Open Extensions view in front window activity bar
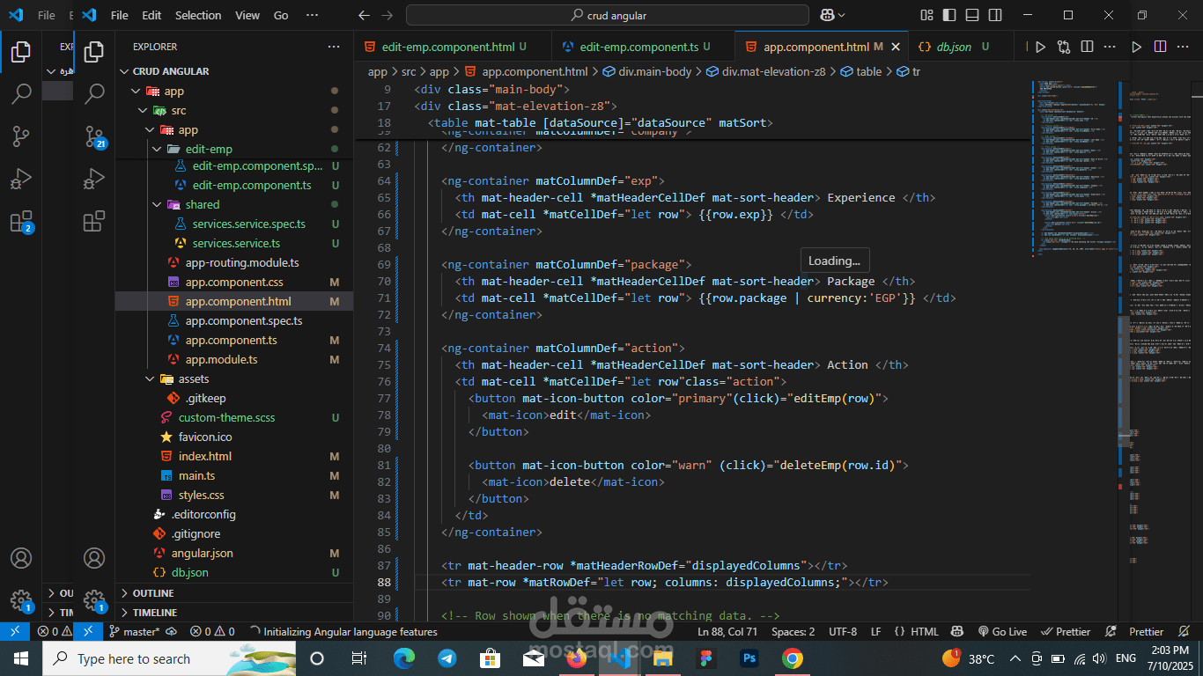 point(94,221)
